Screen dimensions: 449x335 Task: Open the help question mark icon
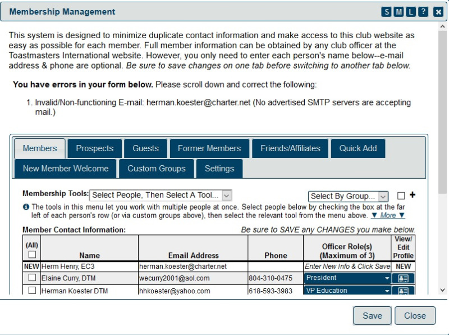pos(424,12)
